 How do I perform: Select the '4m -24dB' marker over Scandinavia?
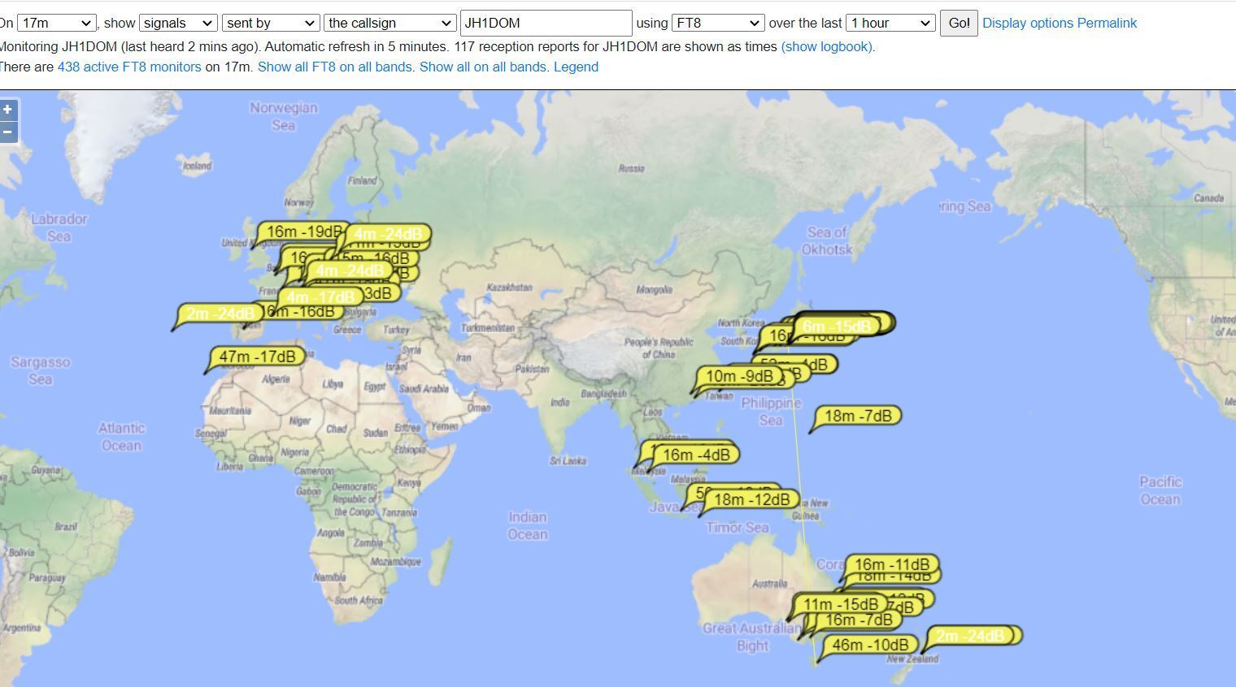[387, 235]
